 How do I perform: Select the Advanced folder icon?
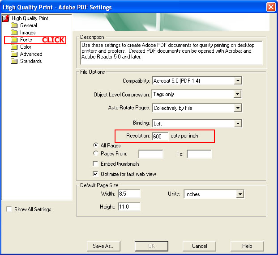(14, 54)
